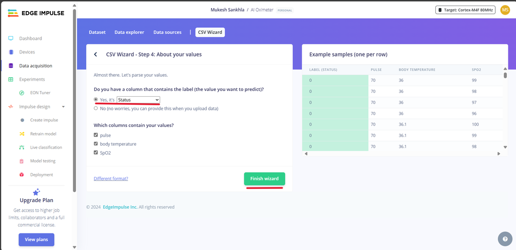The height and width of the screenshot is (250, 516).
Task: Open the Dashboard menu item
Action: 31,38
